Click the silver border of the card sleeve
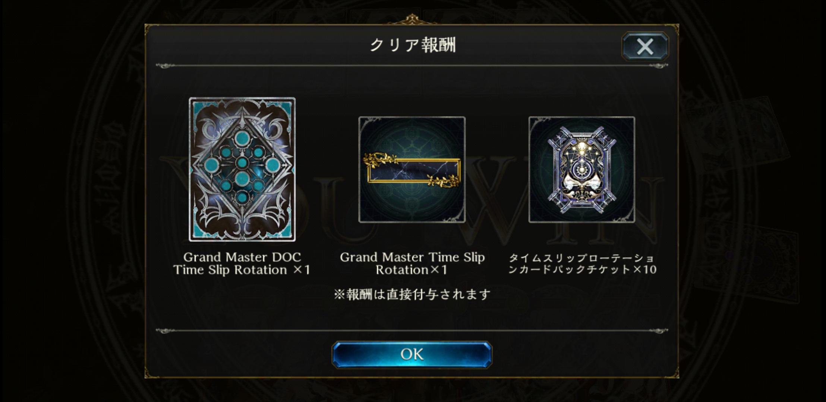The height and width of the screenshot is (402, 826). click(192, 169)
